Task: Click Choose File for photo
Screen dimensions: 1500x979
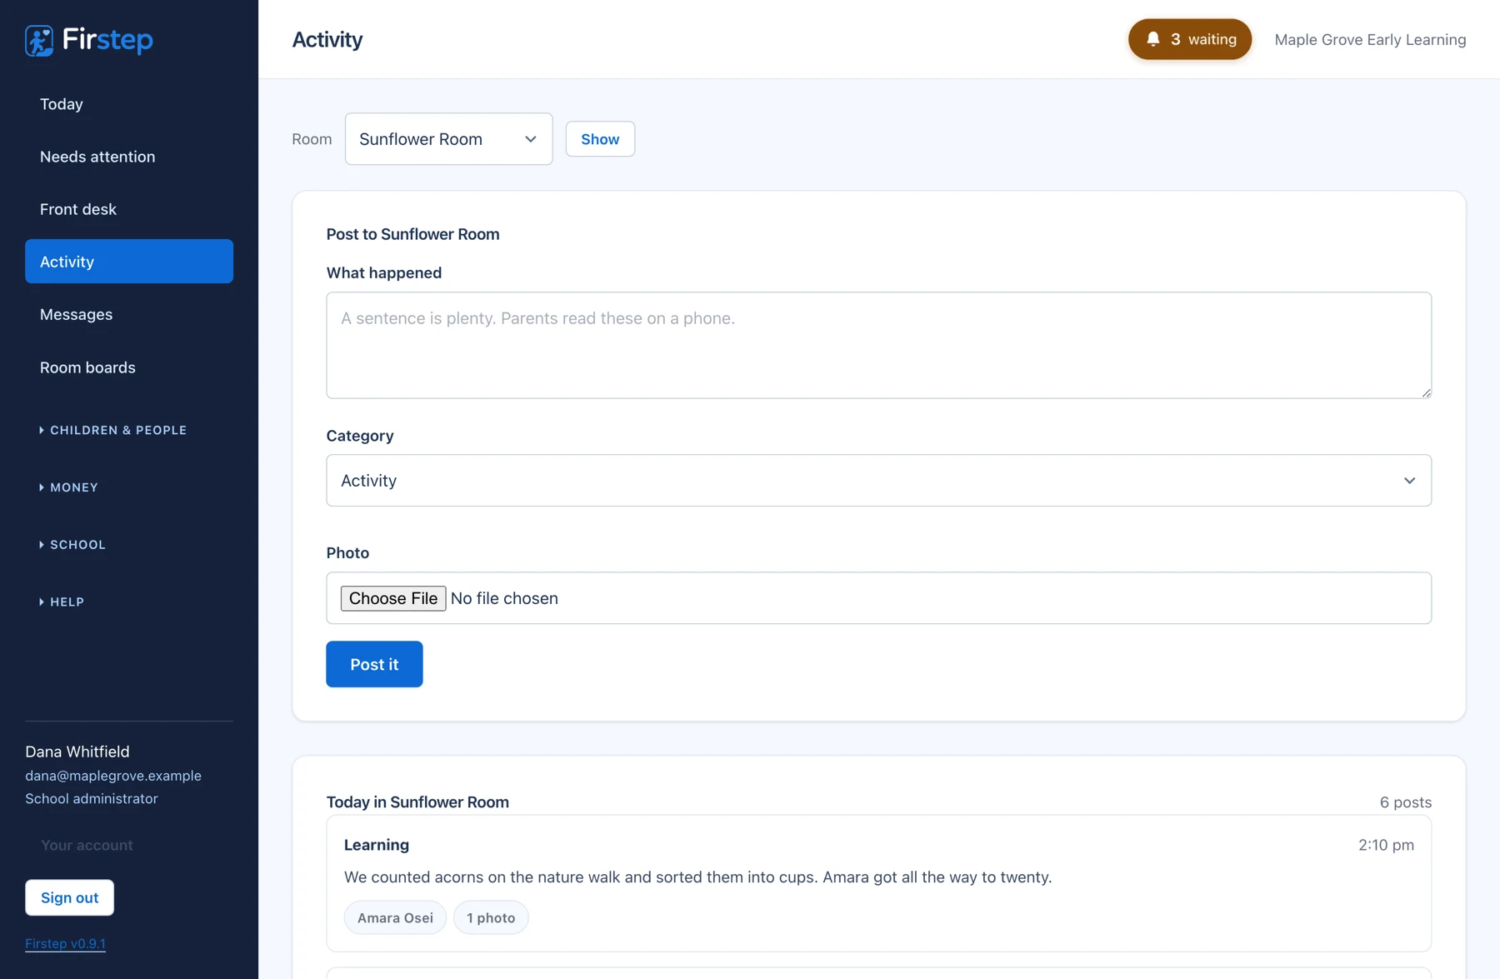Action: pos(393,598)
